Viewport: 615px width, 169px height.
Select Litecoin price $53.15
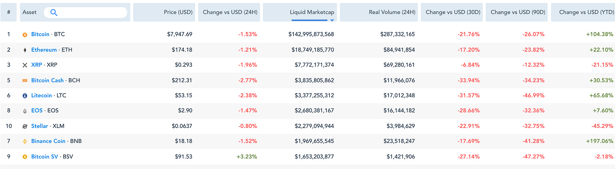point(184,95)
